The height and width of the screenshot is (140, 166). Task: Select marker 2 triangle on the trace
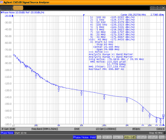pyautogui.click(x=59, y=88)
